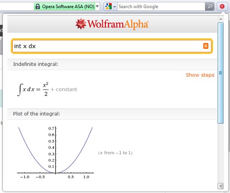Expand the address bar dropdown arrow

coord(97,6)
